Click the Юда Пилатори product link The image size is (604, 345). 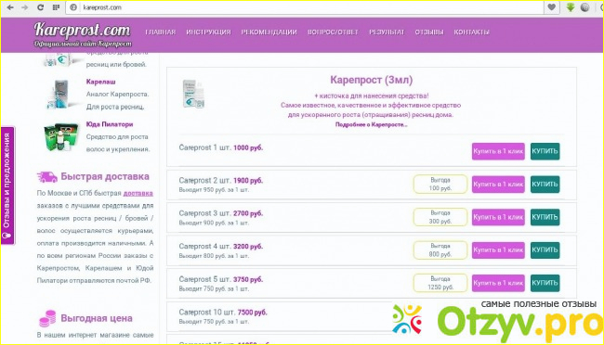(110, 124)
